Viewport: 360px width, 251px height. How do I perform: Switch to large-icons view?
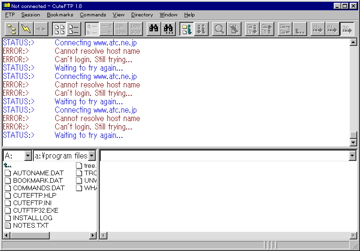coord(59,29)
